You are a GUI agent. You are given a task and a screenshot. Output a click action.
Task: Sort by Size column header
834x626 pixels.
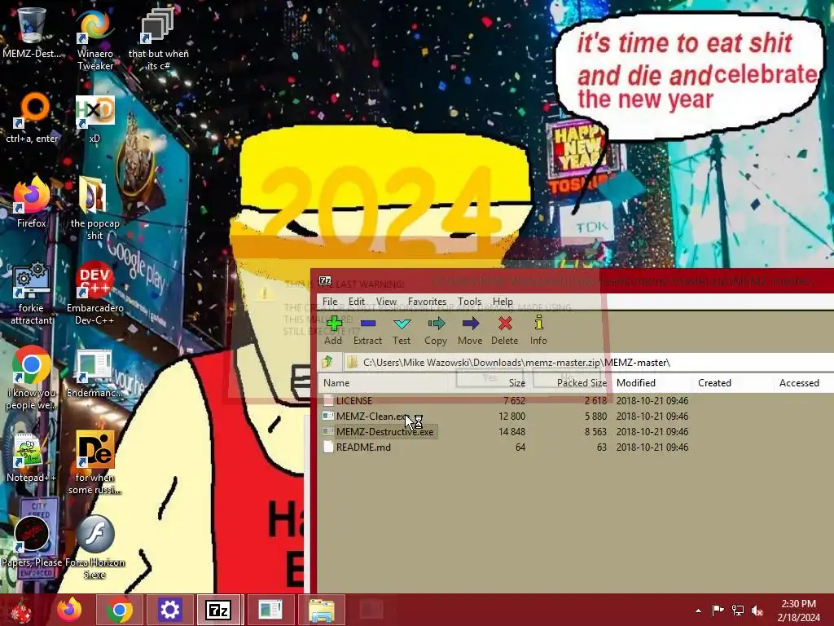[489, 383]
